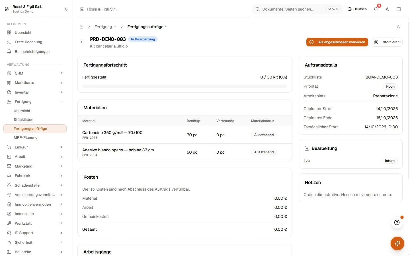
Task: Open the Fertigungsaufträge breadcrumb dropdown
Action: click(147, 27)
